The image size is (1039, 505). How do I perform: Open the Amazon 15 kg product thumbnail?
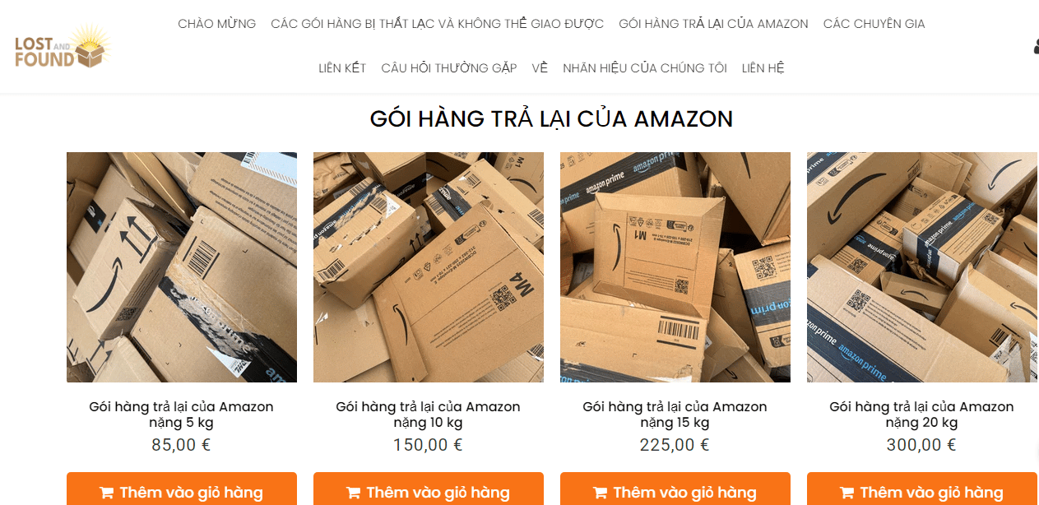pyautogui.click(x=675, y=267)
